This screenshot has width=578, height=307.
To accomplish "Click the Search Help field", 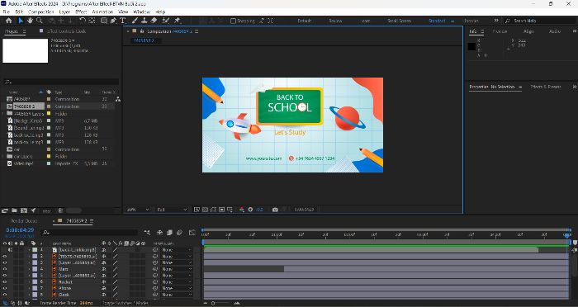I will (x=541, y=21).
